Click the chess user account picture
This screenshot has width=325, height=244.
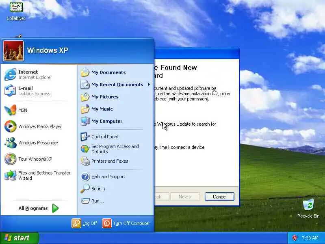click(13, 51)
